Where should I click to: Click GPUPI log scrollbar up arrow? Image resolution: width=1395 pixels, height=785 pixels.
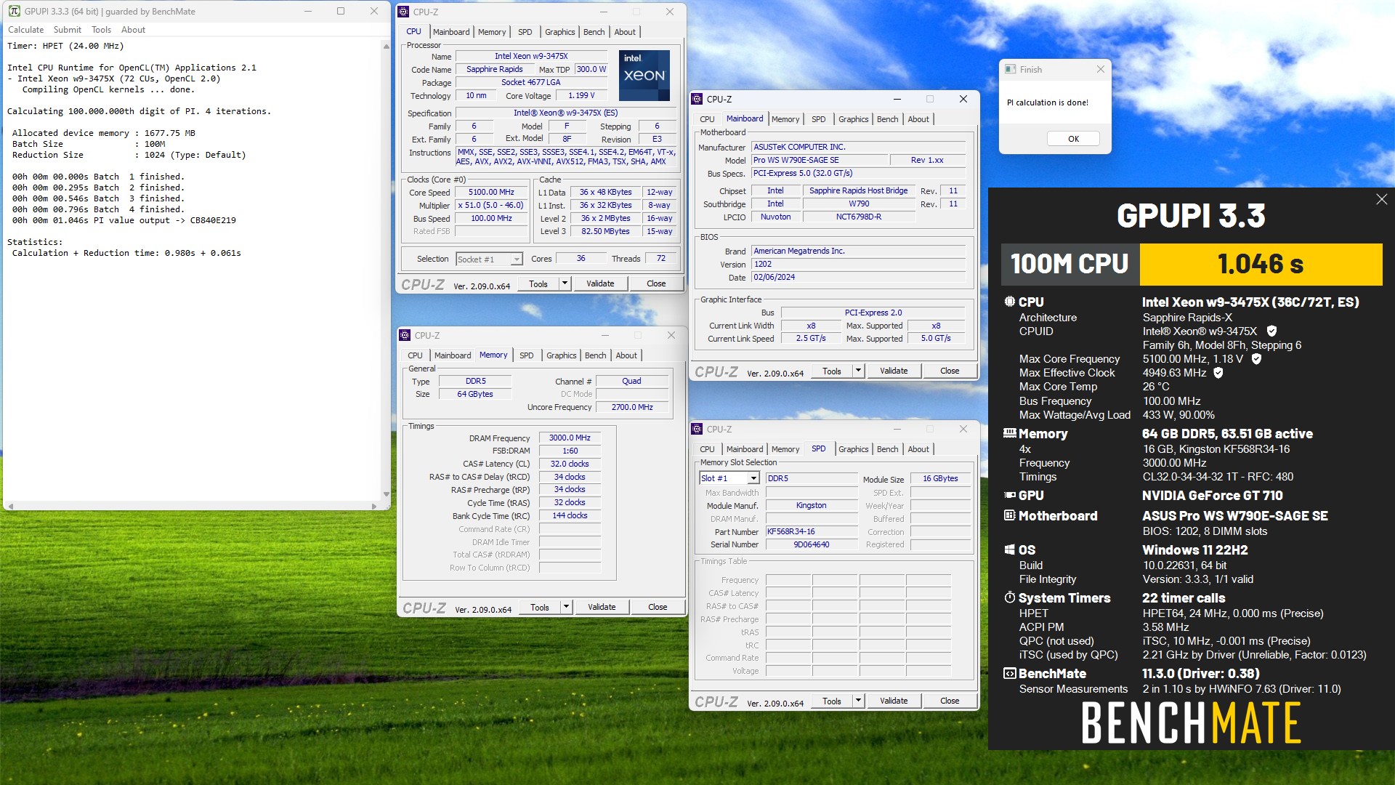click(386, 46)
